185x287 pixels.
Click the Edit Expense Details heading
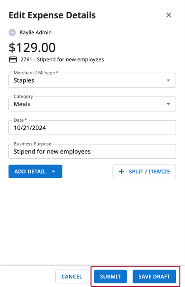point(52,15)
